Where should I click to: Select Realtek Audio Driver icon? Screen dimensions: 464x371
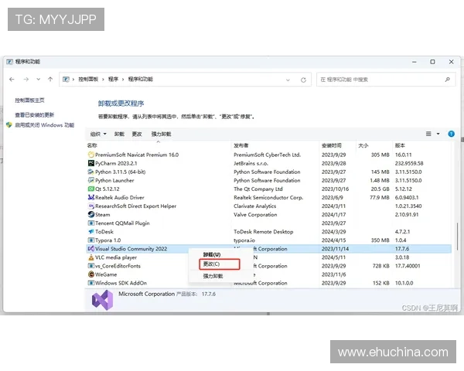click(x=91, y=197)
